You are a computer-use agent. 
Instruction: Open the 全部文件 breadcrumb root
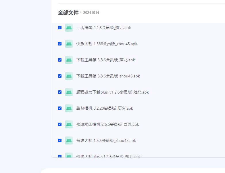coord(68,13)
